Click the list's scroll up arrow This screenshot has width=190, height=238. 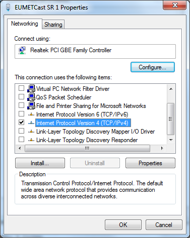pyautogui.click(x=171, y=89)
